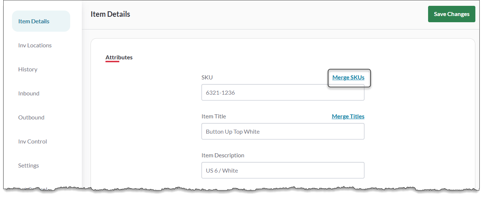This screenshot has width=483, height=197.
Task: Click the Item Description field label
Action: pos(223,155)
